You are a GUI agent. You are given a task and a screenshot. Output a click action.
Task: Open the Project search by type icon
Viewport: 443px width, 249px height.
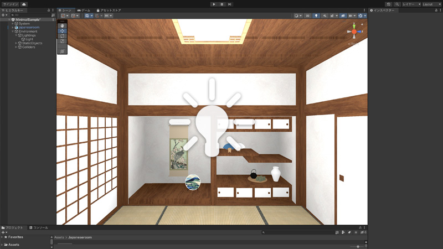click(343, 232)
